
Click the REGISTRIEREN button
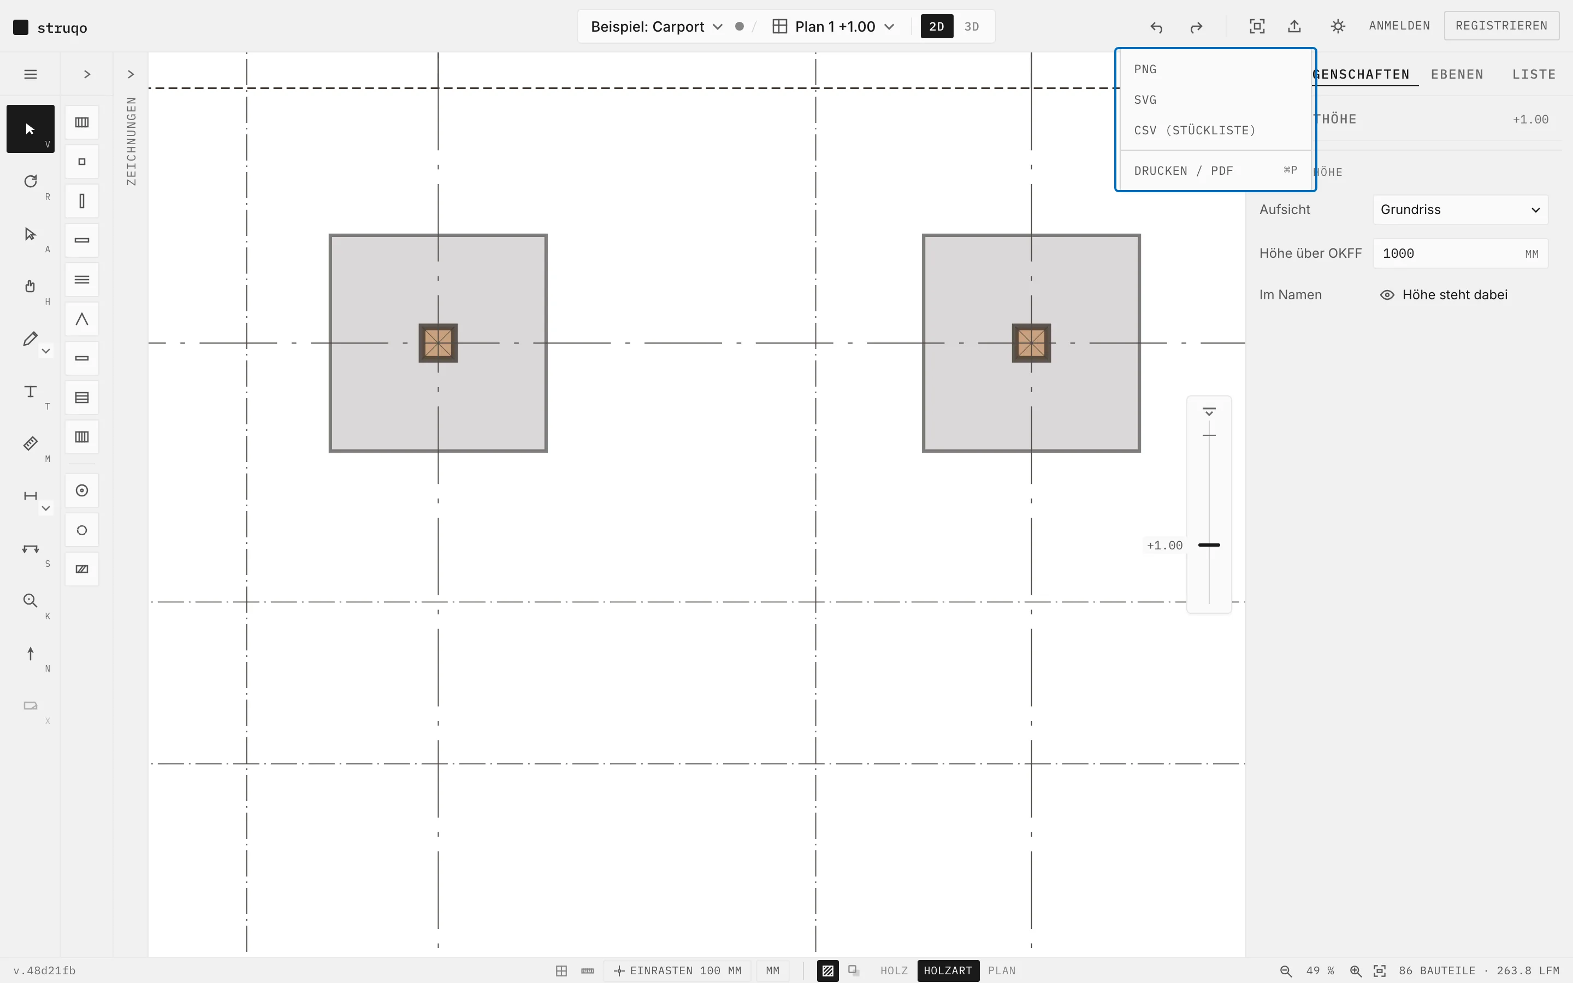tap(1501, 26)
